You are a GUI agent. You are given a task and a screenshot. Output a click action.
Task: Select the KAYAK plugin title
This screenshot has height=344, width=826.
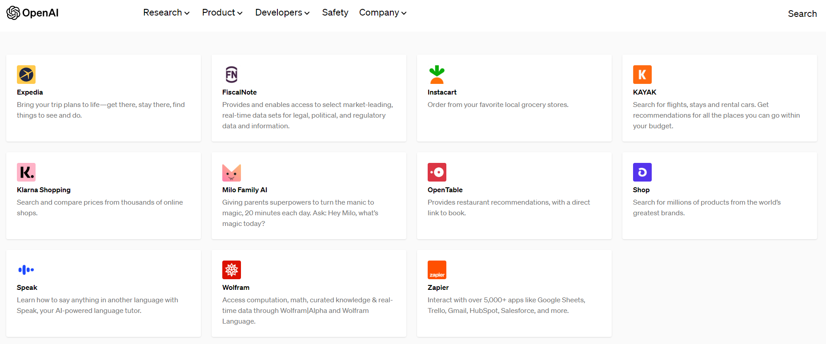tap(645, 92)
